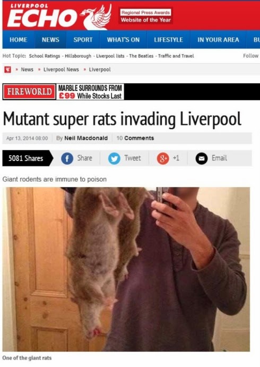Screen dimensions: 260x367
Task: Open IN YOUR AREA section
Action: (218, 39)
